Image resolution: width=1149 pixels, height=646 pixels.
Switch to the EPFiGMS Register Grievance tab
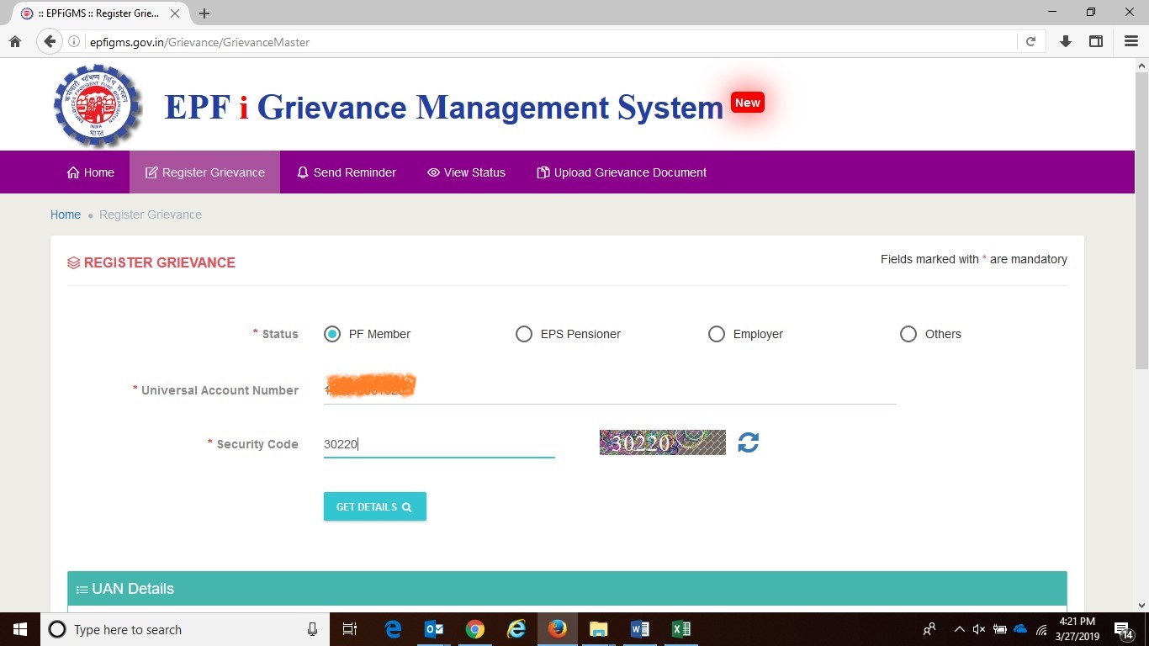(x=93, y=13)
